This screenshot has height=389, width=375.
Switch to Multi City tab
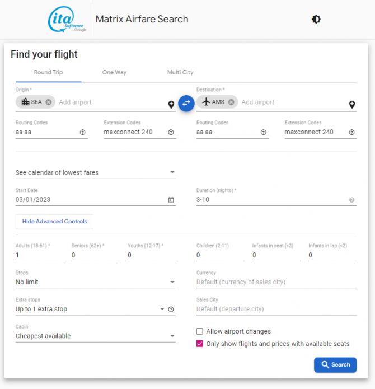point(180,72)
